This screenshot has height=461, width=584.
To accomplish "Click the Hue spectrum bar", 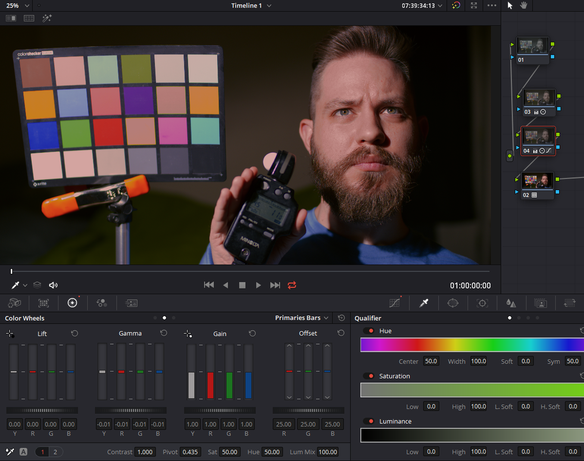I will [472, 345].
